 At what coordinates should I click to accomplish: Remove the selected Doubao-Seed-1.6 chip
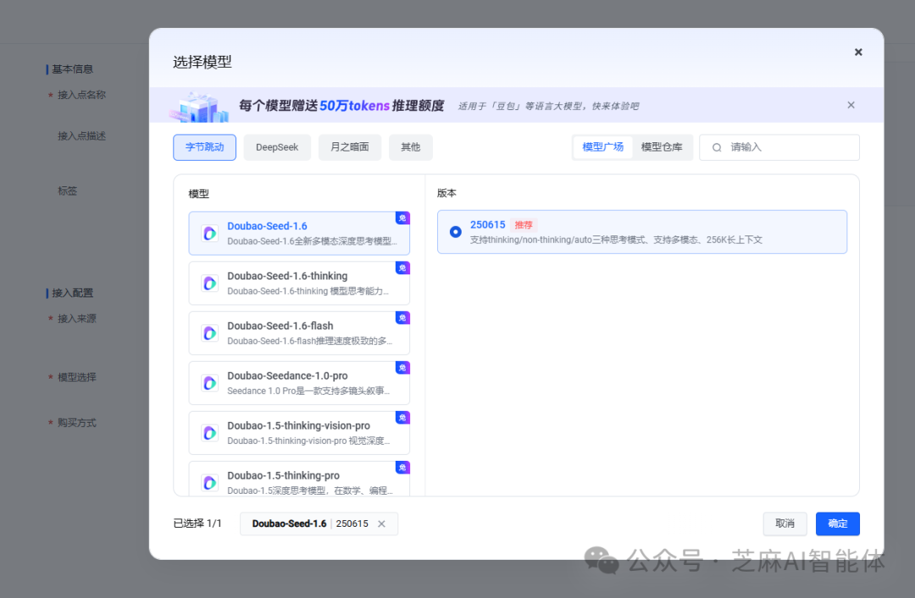click(x=381, y=523)
